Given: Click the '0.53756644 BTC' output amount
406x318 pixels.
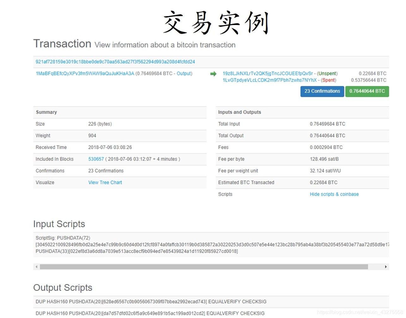Looking at the screenshot, I should (369, 80).
